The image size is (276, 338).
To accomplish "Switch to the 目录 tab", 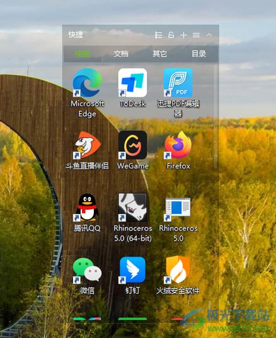I will tap(199, 54).
